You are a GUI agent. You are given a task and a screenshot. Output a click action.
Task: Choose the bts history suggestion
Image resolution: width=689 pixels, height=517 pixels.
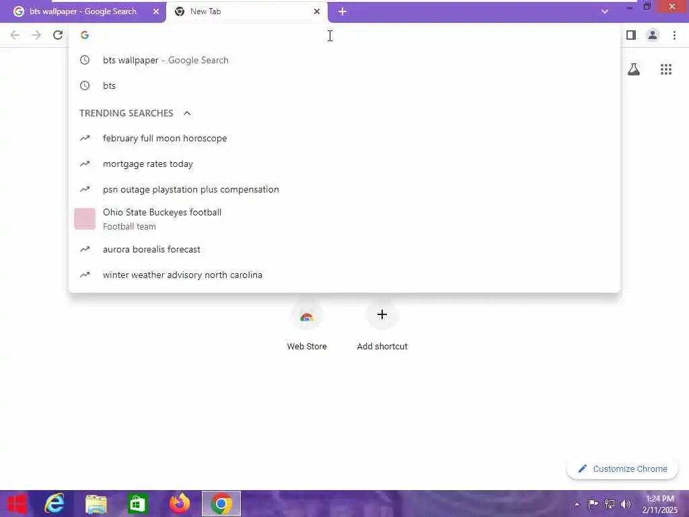coord(344,85)
